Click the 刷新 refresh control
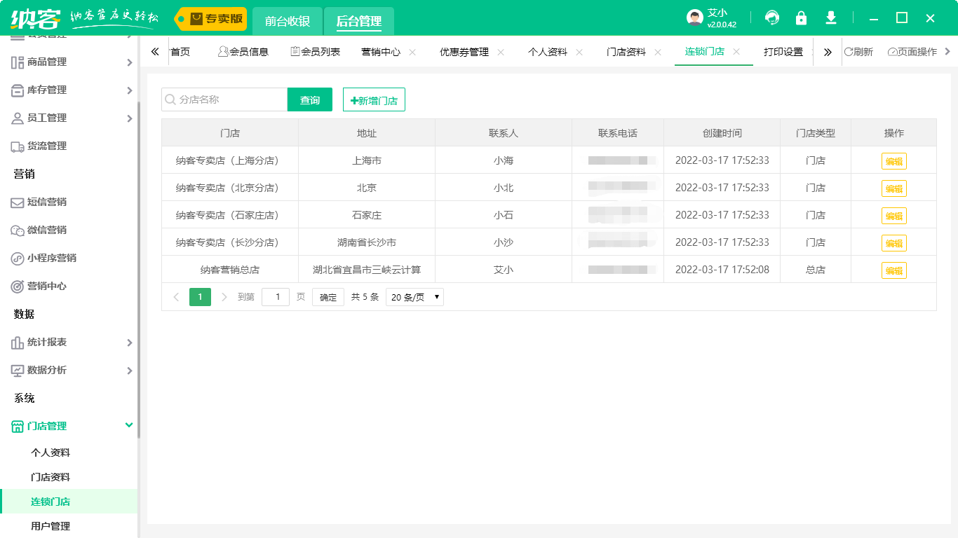 coord(860,51)
